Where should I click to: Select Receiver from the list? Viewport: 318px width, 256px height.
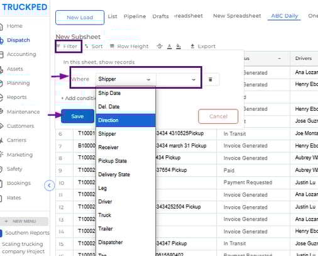[x=126, y=147]
